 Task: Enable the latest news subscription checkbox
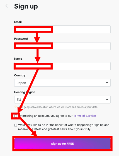point(16,125)
